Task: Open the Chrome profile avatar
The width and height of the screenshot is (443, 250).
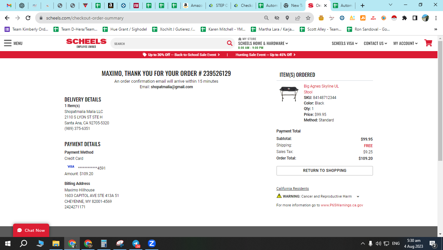Action: coord(425,18)
